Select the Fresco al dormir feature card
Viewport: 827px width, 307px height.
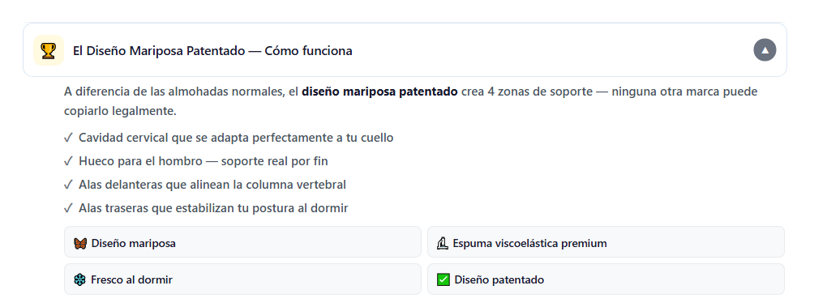click(x=242, y=279)
